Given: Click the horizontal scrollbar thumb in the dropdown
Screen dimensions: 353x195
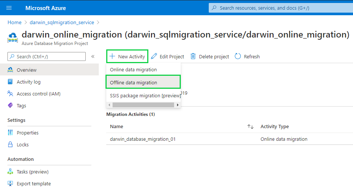Looking at the screenshot, I should click(143, 105).
